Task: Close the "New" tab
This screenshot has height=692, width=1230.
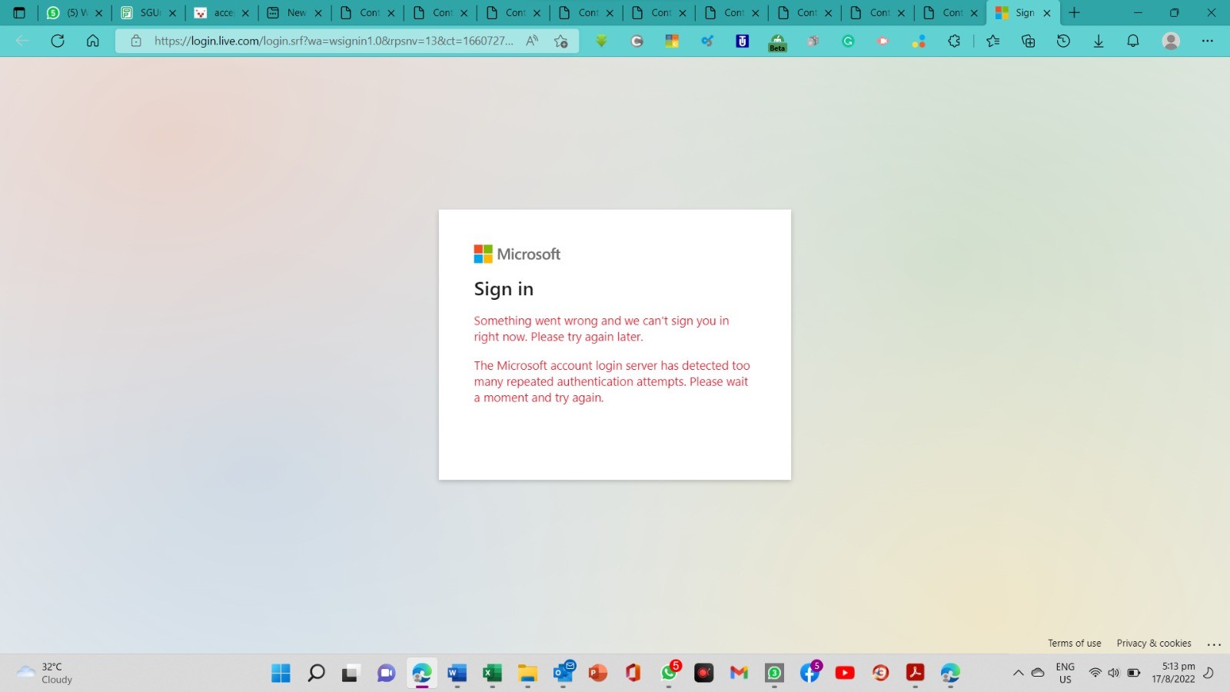Action: tap(317, 13)
